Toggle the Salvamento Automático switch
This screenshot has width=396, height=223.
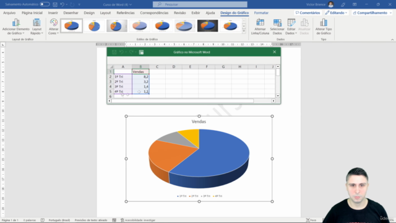[45, 4]
